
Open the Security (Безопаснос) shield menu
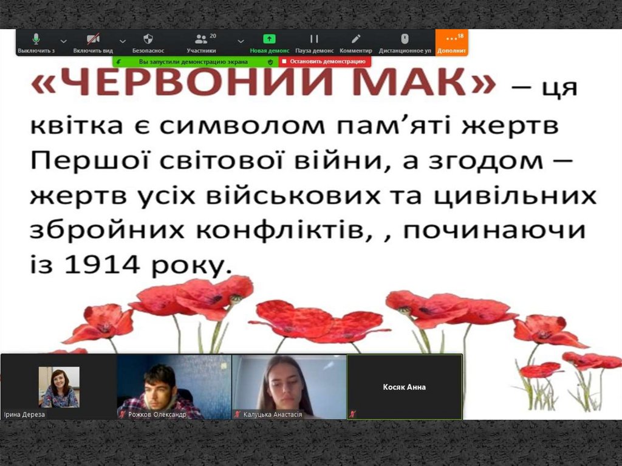tap(148, 43)
